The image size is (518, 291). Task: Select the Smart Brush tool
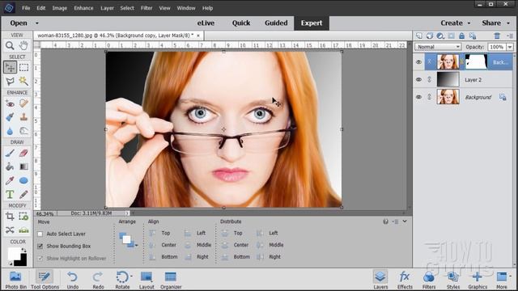point(10,117)
